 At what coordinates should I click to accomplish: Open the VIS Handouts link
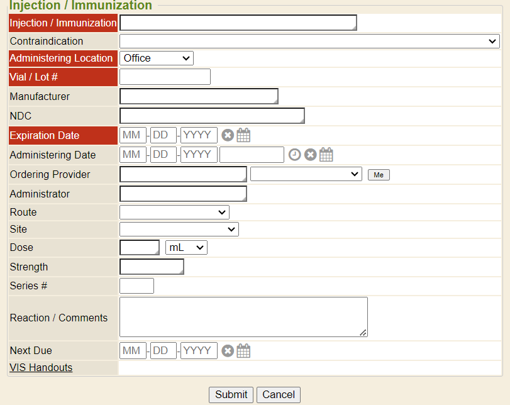pyautogui.click(x=41, y=368)
